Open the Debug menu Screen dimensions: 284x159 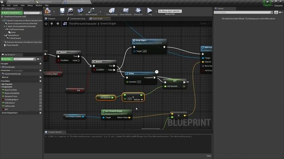click(x=30, y=5)
